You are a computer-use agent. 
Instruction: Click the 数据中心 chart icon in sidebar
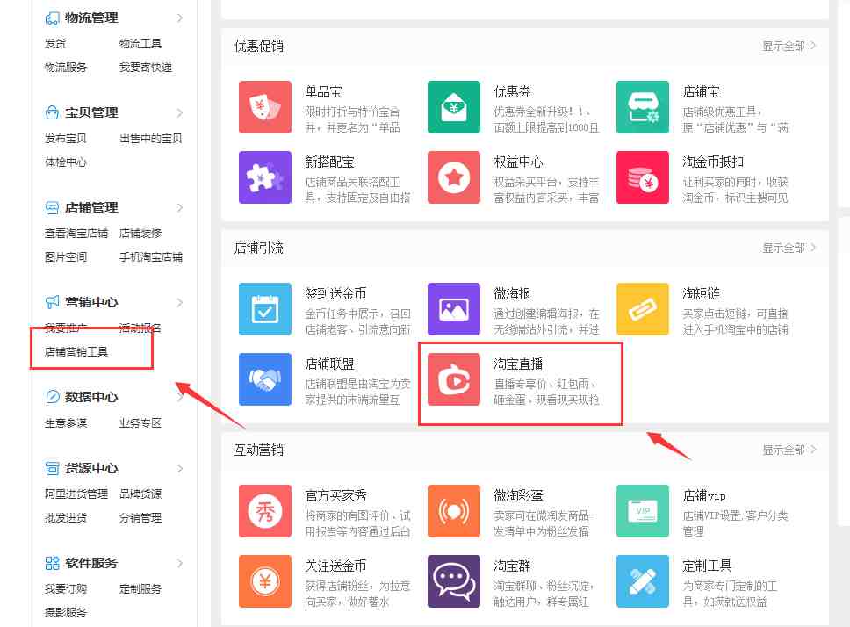click(x=52, y=397)
